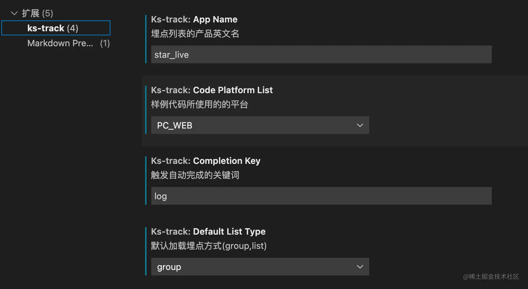
Task: Click the Code Platform List setting title
Action: tap(233, 90)
